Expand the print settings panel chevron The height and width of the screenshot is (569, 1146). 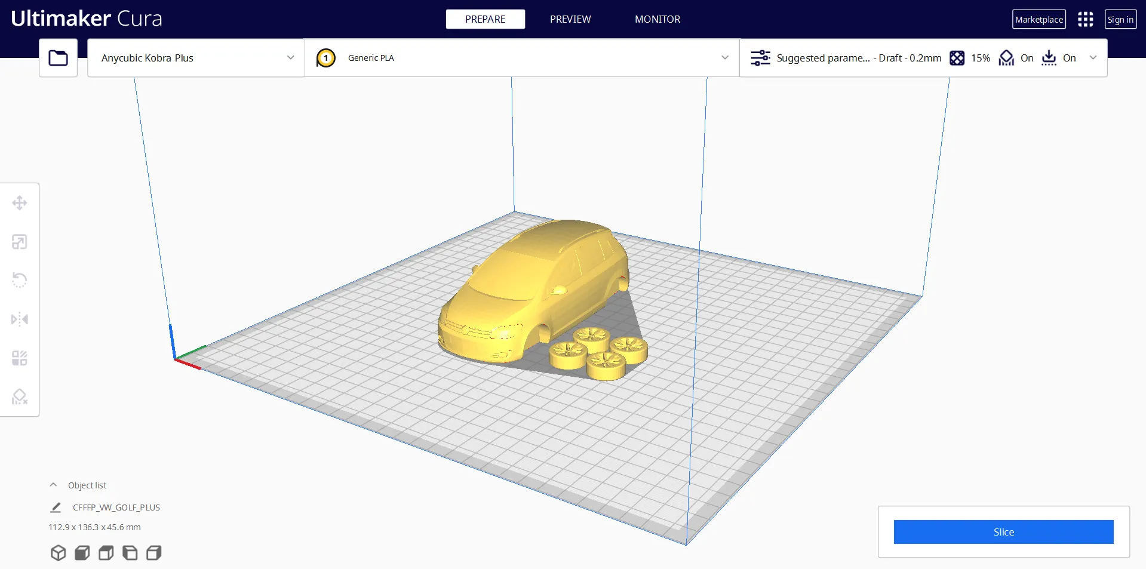point(1093,58)
